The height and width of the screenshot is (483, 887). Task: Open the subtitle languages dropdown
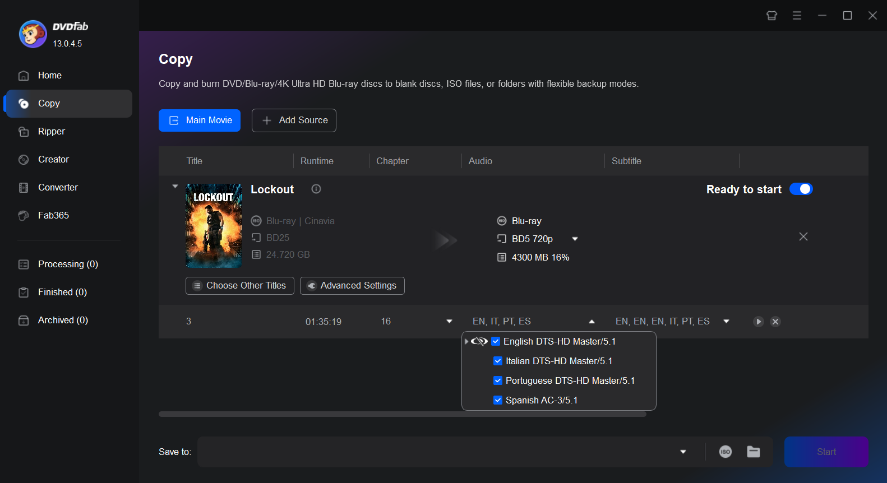726,322
